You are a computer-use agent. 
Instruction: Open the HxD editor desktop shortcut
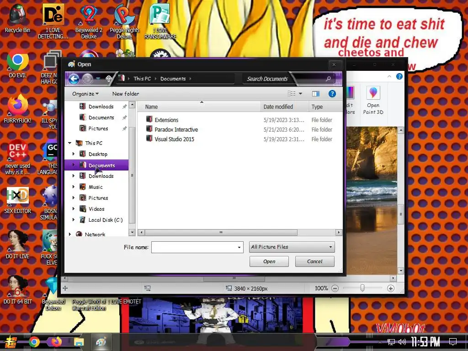(x=17, y=201)
